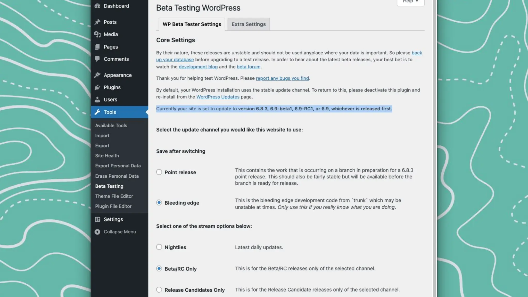
Task: Open Site Health in Tools submenu
Action: tap(107, 156)
